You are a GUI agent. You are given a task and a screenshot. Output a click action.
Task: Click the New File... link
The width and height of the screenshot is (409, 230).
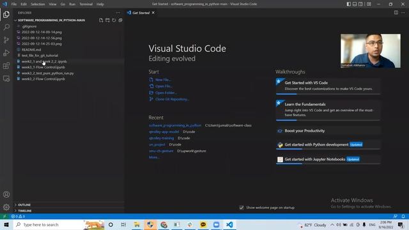[163, 80]
